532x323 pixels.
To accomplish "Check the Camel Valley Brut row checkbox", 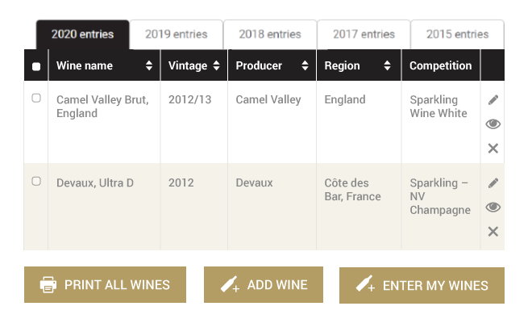I will [x=36, y=99].
